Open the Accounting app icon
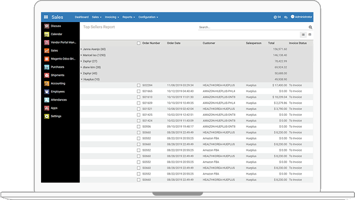This screenshot has width=355, height=200. [47, 84]
